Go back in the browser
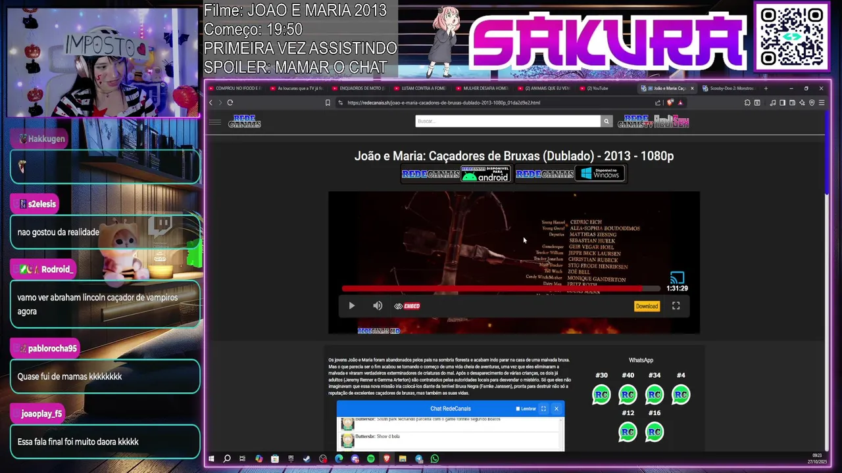This screenshot has height=473, width=842. tap(210, 102)
